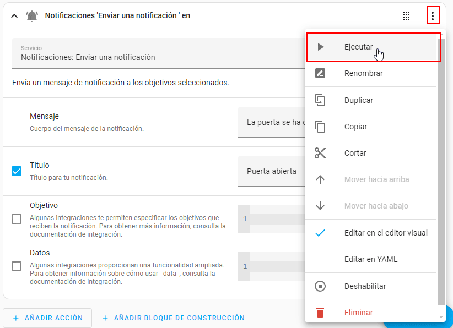The height and width of the screenshot is (328, 453).
Task: Click the scissors icon beside Cortar
Action: (320, 153)
